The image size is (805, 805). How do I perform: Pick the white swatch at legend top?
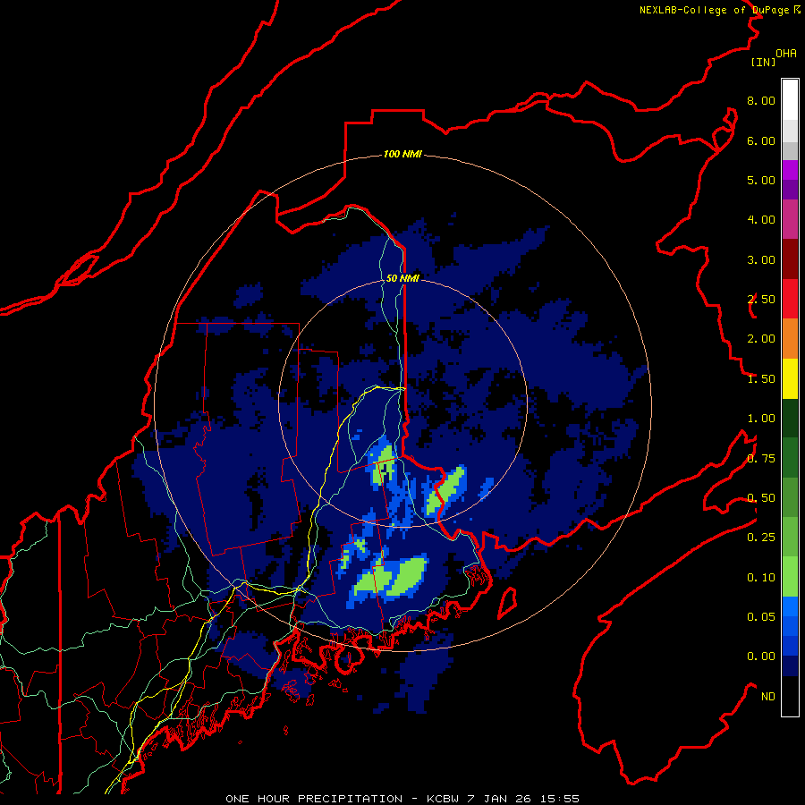pos(790,100)
